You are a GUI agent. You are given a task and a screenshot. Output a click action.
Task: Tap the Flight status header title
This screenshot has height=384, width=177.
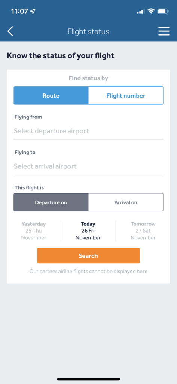coord(88,31)
